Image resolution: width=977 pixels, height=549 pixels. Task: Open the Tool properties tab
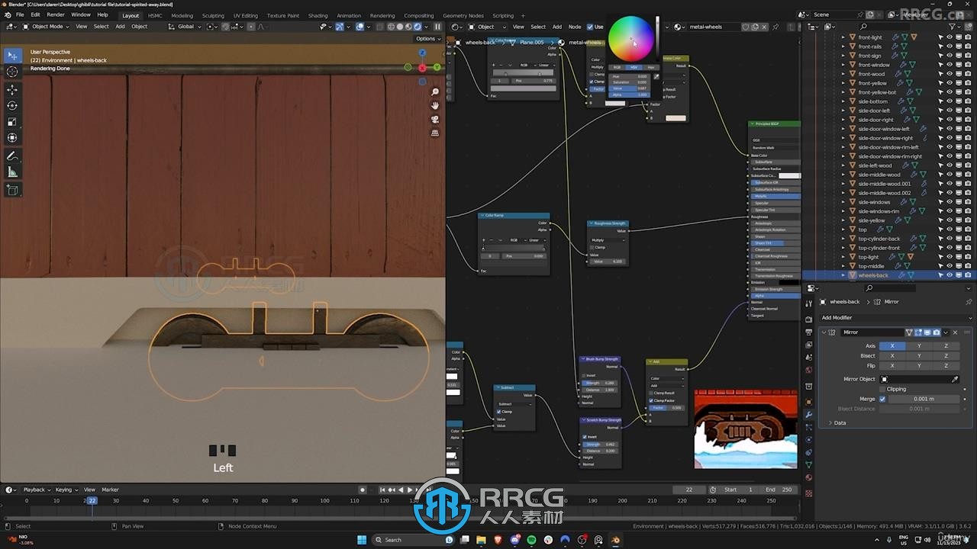(809, 302)
